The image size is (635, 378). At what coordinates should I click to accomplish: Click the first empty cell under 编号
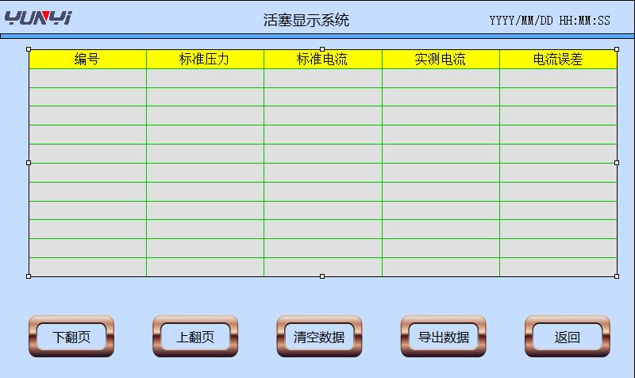(87, 78)
